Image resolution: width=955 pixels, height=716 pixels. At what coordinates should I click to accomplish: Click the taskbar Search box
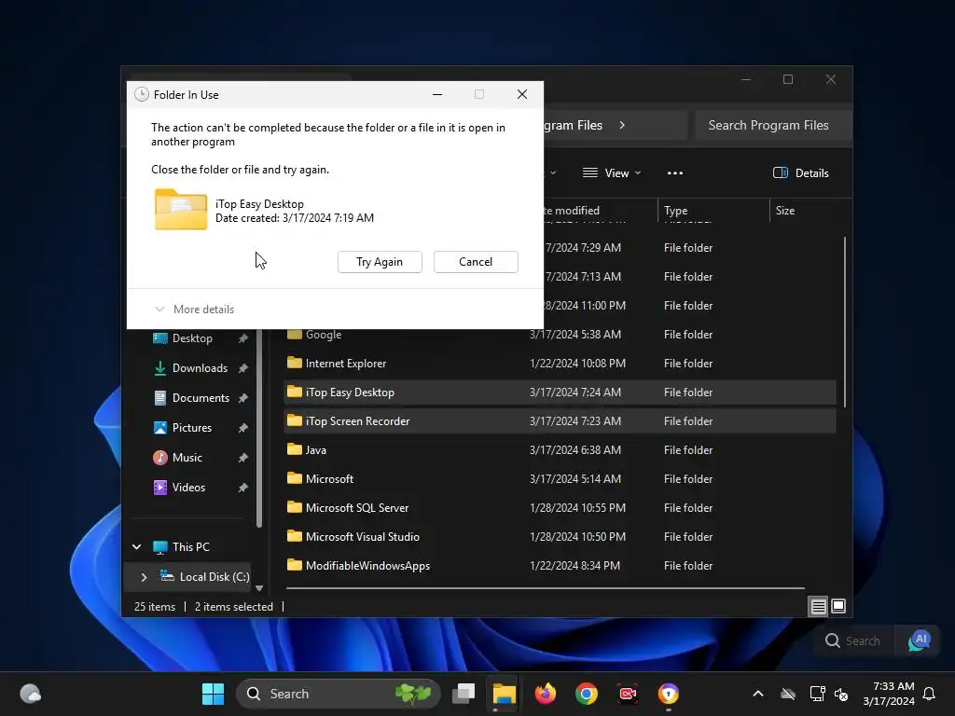338,694
